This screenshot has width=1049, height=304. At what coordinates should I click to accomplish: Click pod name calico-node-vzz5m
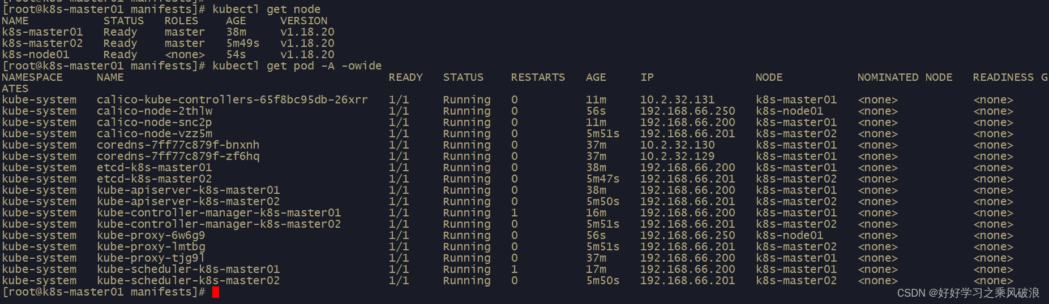coord(155,134)
